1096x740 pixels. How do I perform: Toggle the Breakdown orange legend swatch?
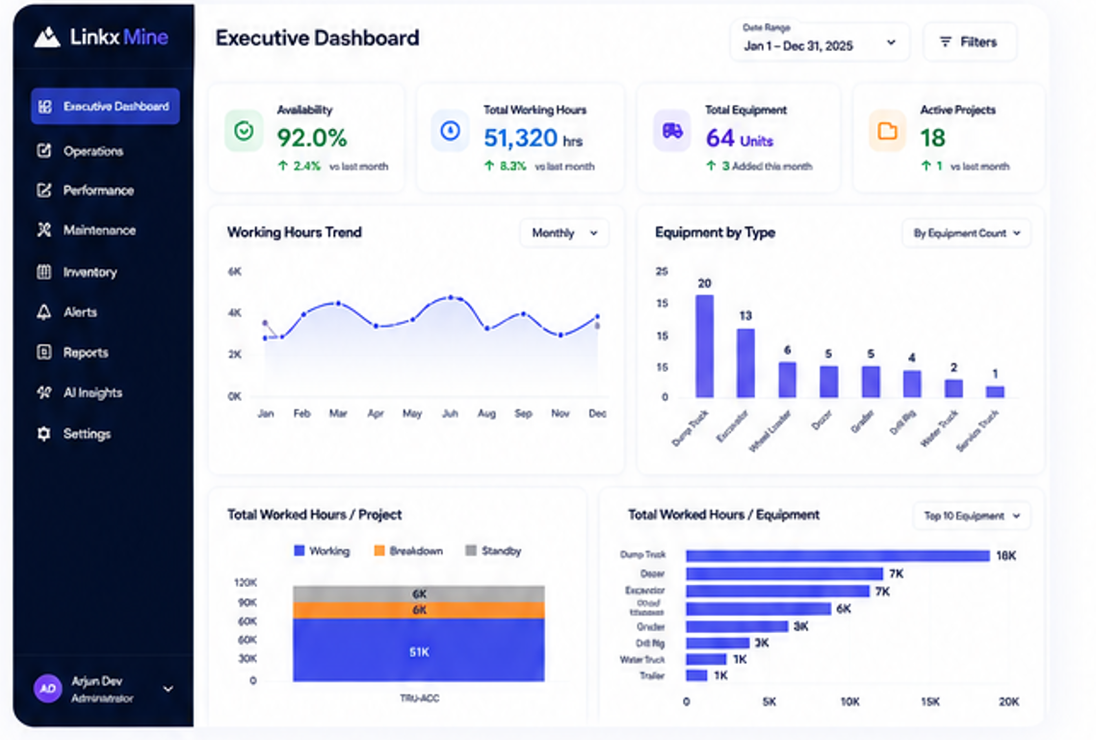click(x=379, y=550)
